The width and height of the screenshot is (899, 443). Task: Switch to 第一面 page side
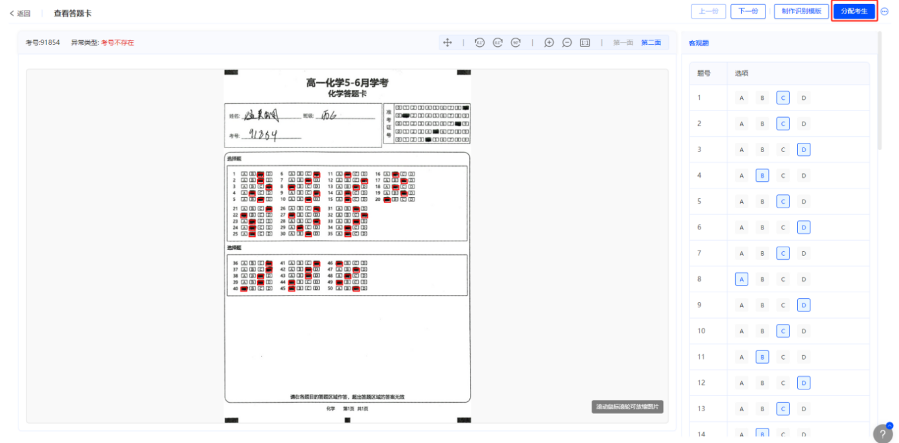pyautogui.click(x=623, y=42)
